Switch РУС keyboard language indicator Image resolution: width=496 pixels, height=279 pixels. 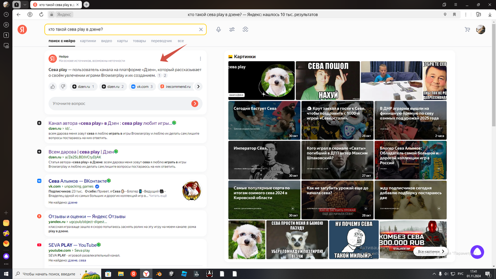click(x=460, y=274)
